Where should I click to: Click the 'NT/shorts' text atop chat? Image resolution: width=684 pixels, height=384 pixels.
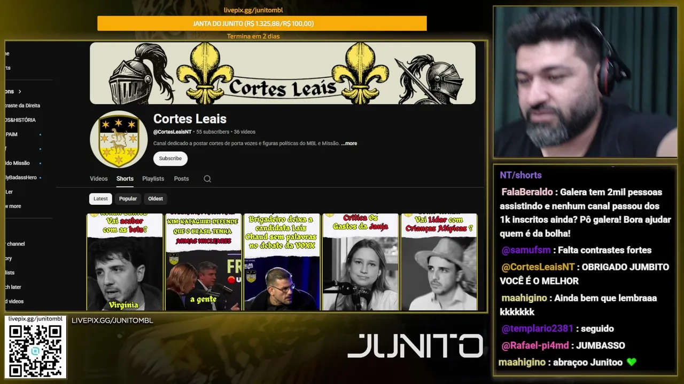coord(520,175)
